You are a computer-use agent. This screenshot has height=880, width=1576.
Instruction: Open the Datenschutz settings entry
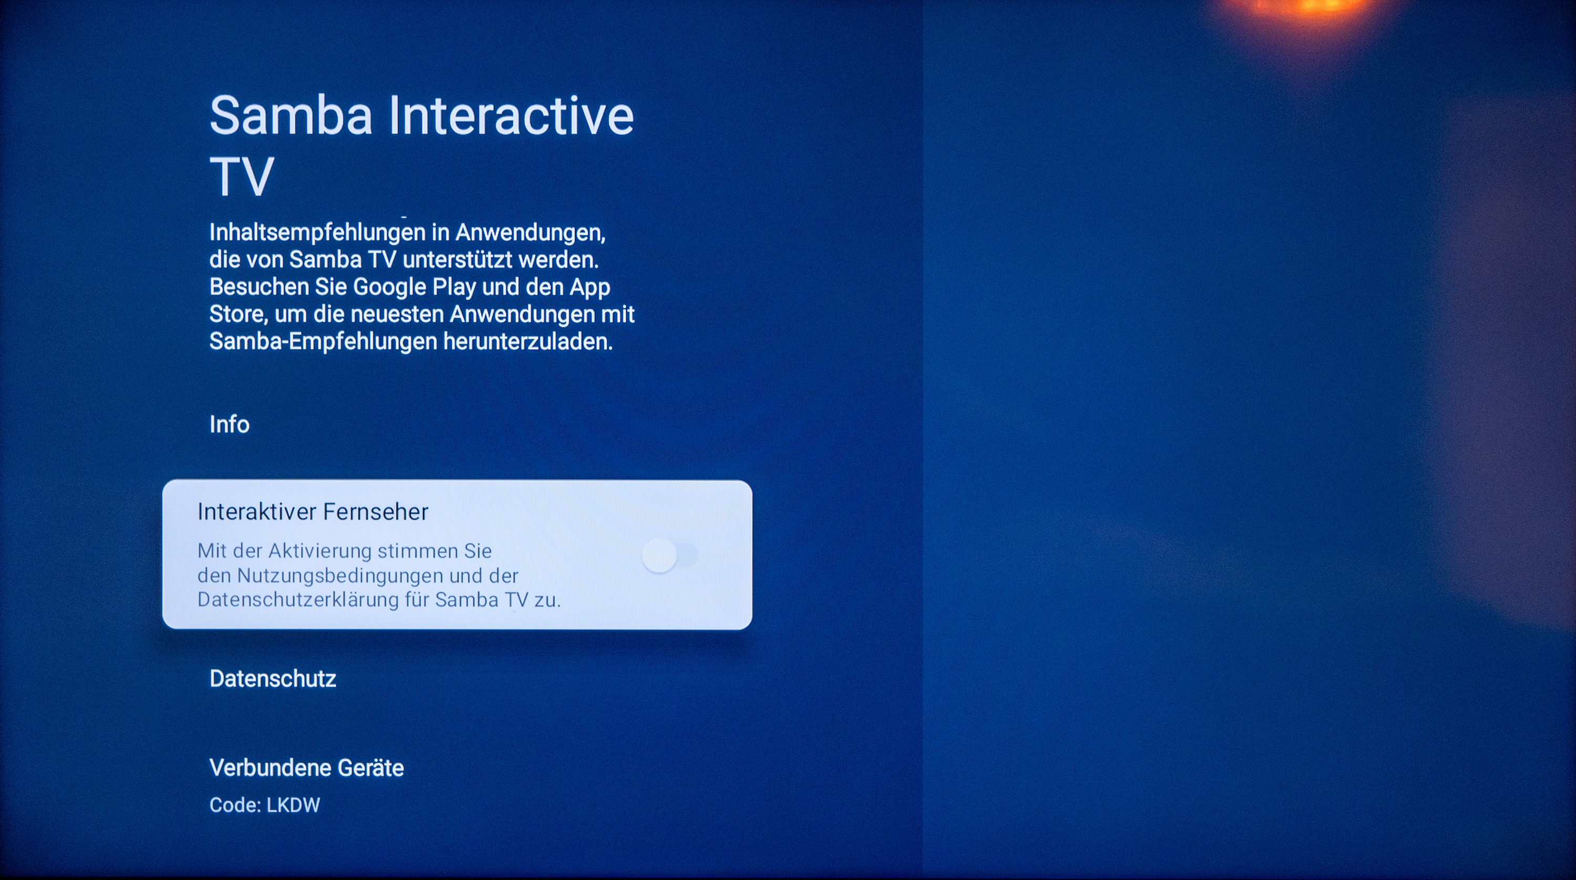pyautogui.click(x=273, y=679)
